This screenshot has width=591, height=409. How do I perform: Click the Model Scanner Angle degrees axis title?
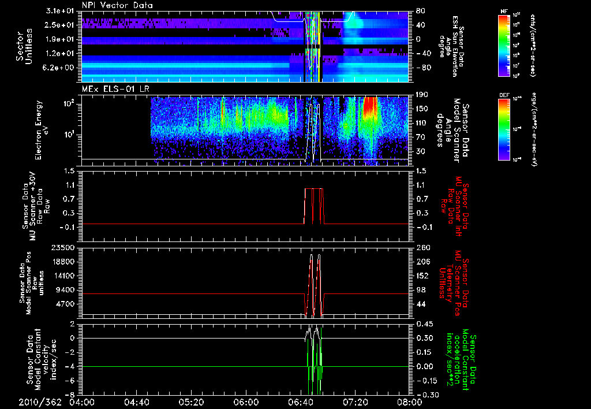click(x=452, y=130)
